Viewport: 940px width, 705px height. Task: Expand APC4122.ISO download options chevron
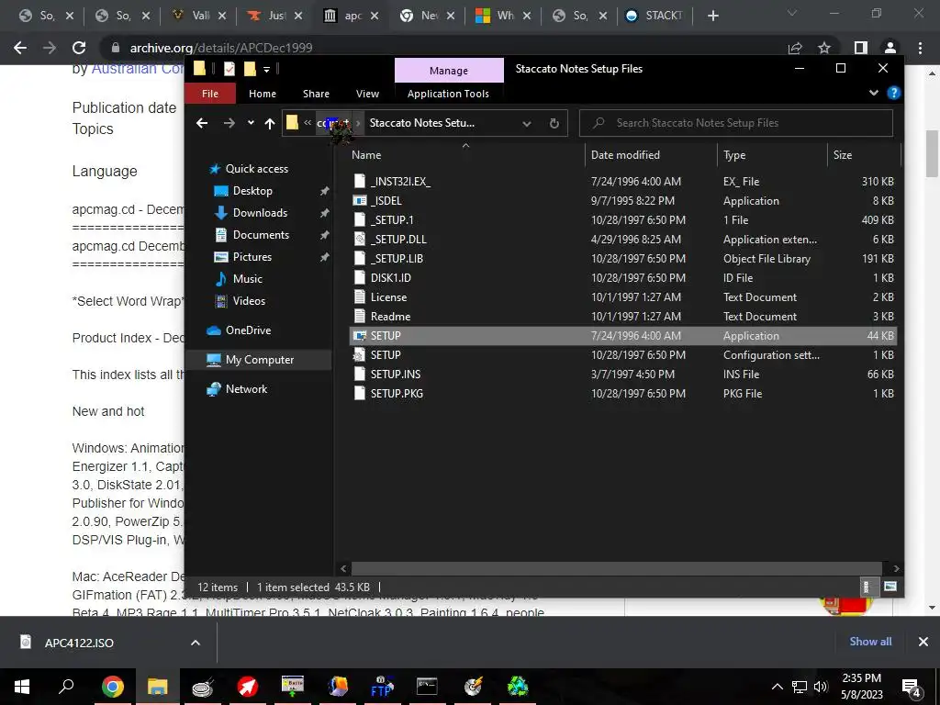(x=196, y=643)
